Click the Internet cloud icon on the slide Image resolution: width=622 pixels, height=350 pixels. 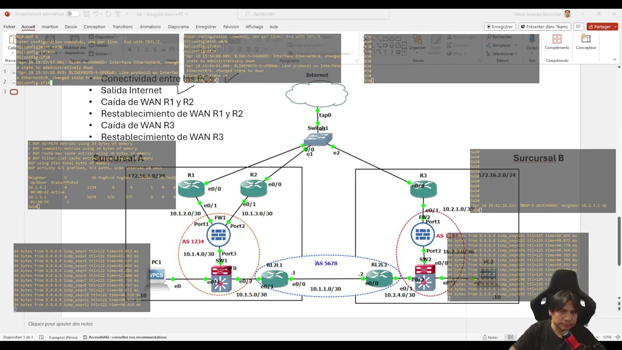(317, 94)
